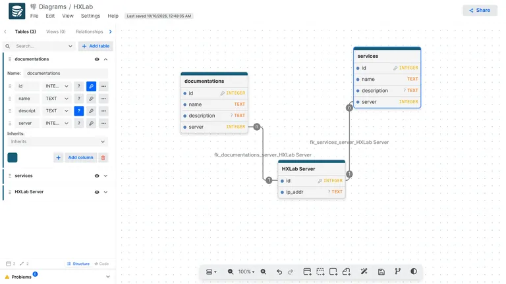
Task: Switch to Code view
Action: coord(101,264)
